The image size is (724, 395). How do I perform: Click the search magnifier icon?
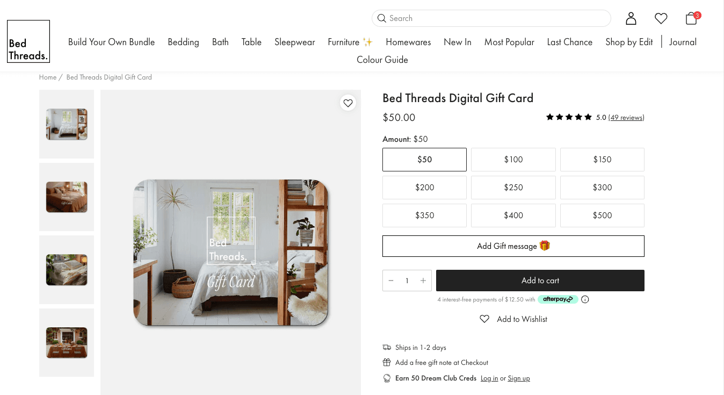382,18
